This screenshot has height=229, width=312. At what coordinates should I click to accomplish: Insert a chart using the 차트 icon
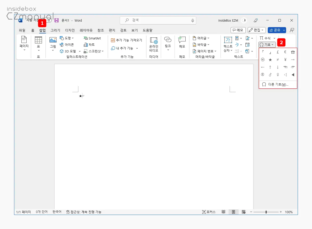pyautogui.click(x=89, y=45)
